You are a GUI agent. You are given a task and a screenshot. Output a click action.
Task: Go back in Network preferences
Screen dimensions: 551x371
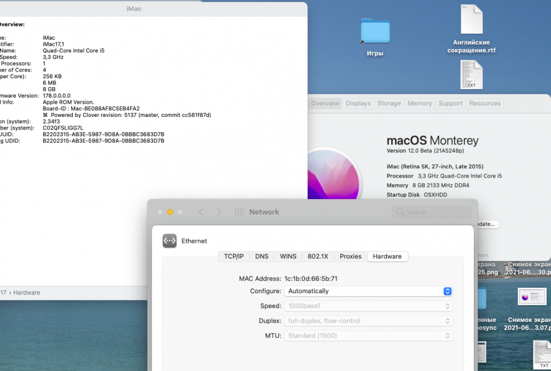click(x=201, y=212)
